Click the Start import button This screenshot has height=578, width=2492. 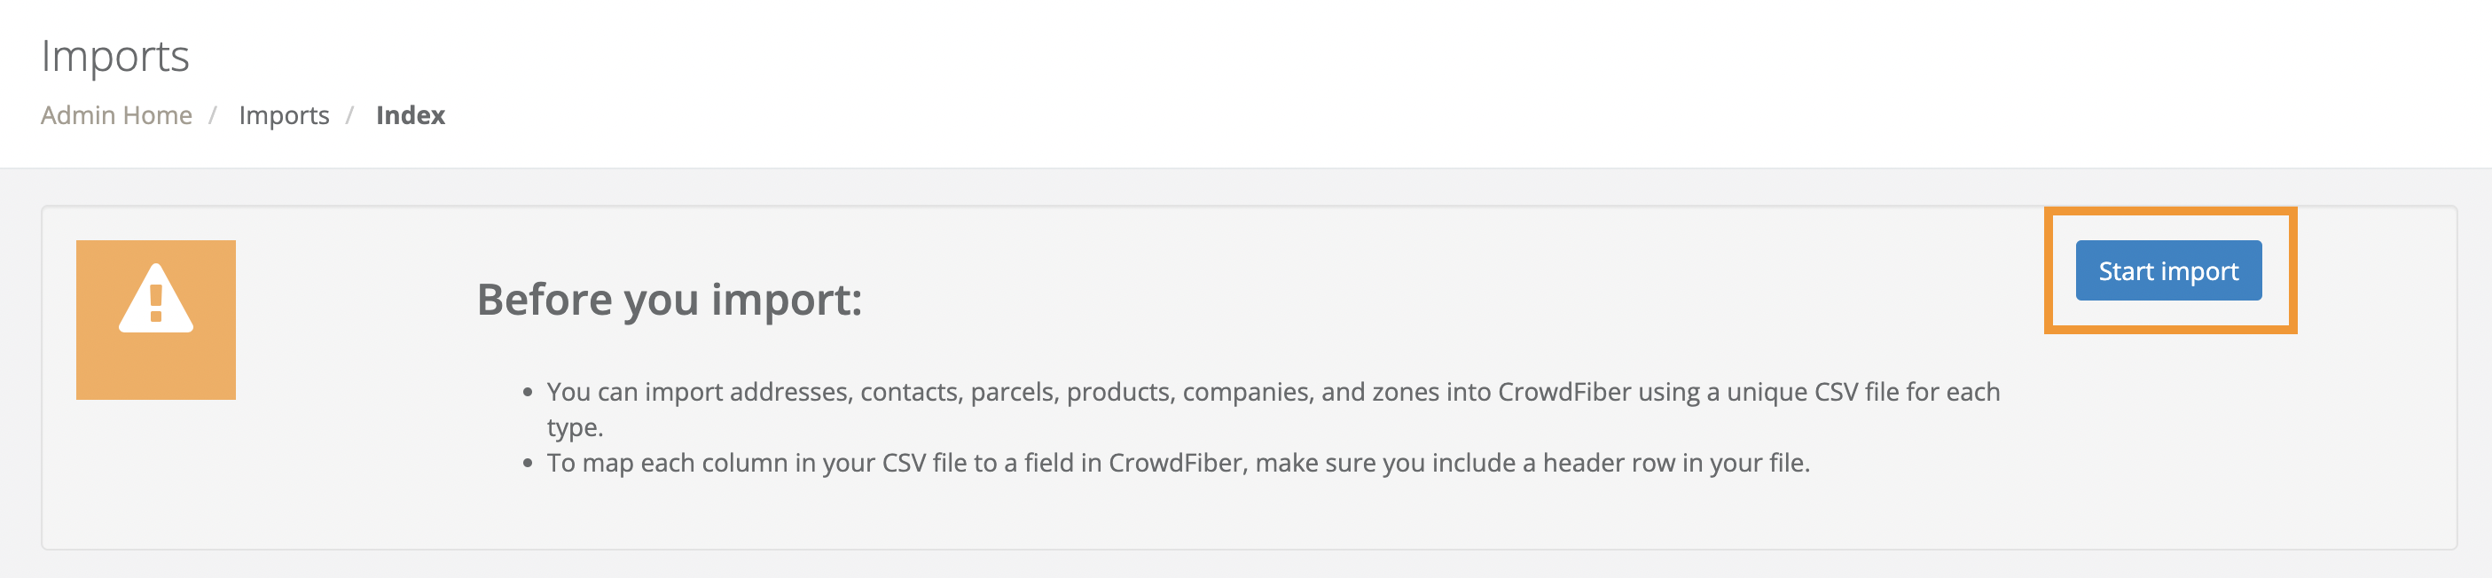[2168, 270]
